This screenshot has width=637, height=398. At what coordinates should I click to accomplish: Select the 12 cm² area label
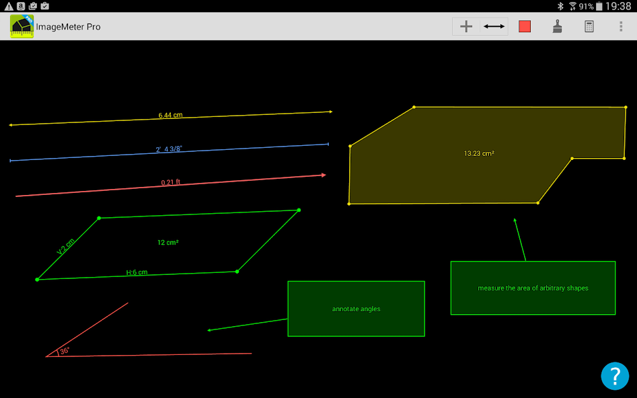(x=167, y=243)
